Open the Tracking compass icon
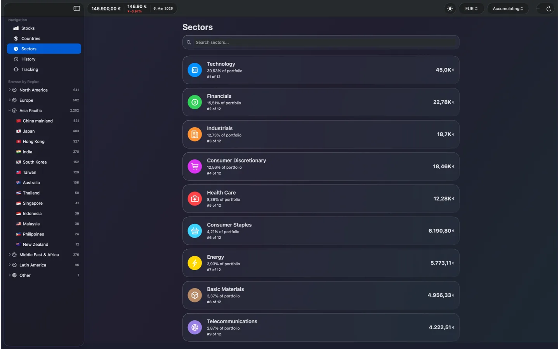This screenshot has width=559, height=349. click(x=16, y=69)
